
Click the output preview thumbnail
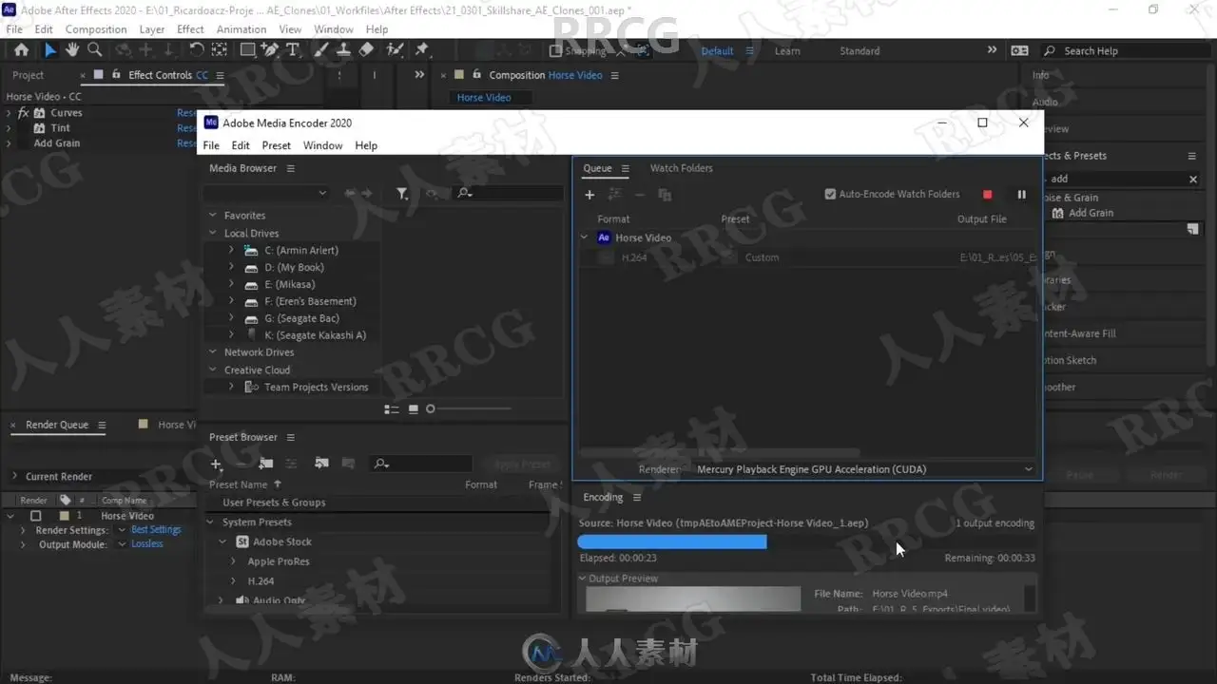point(693,598)
